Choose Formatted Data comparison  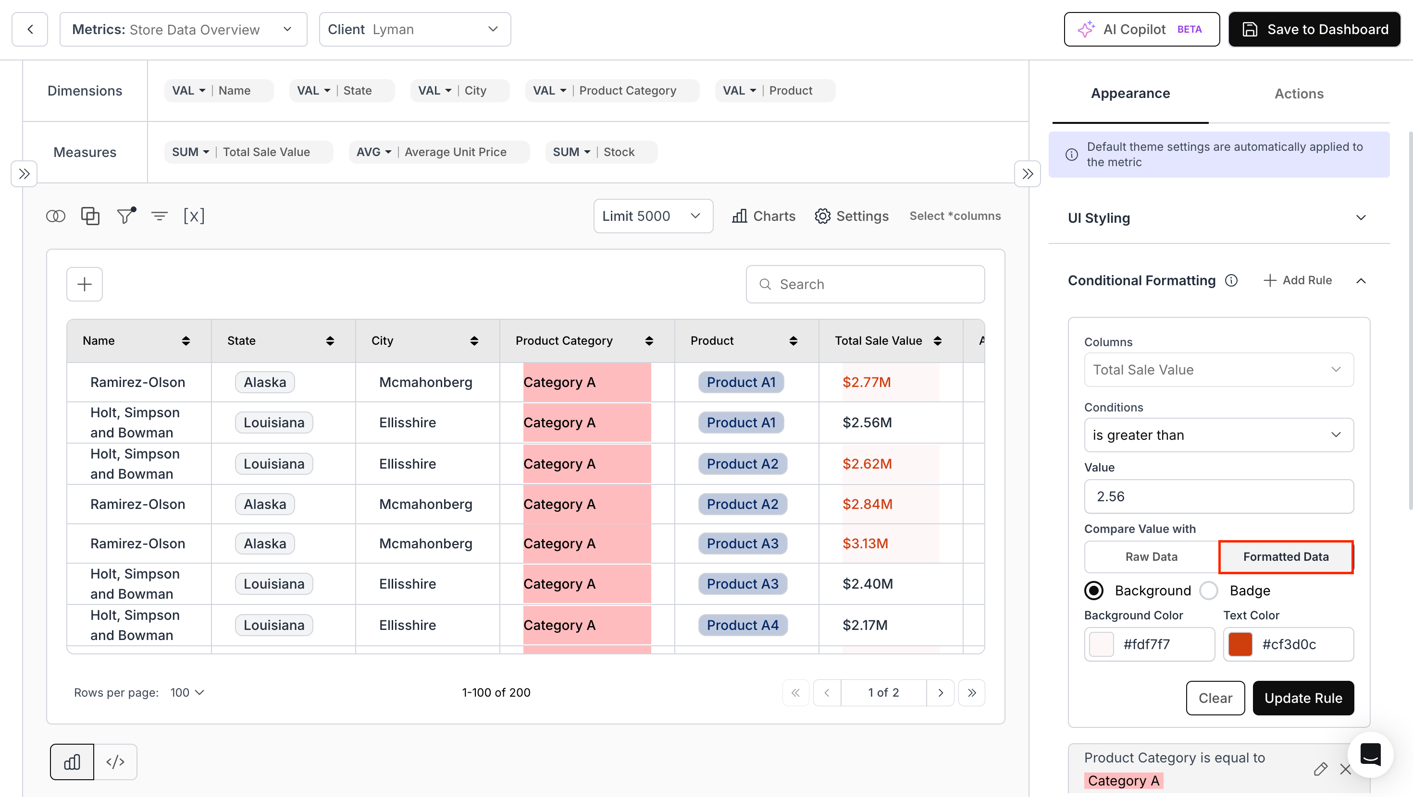[x=1286, y=557]
